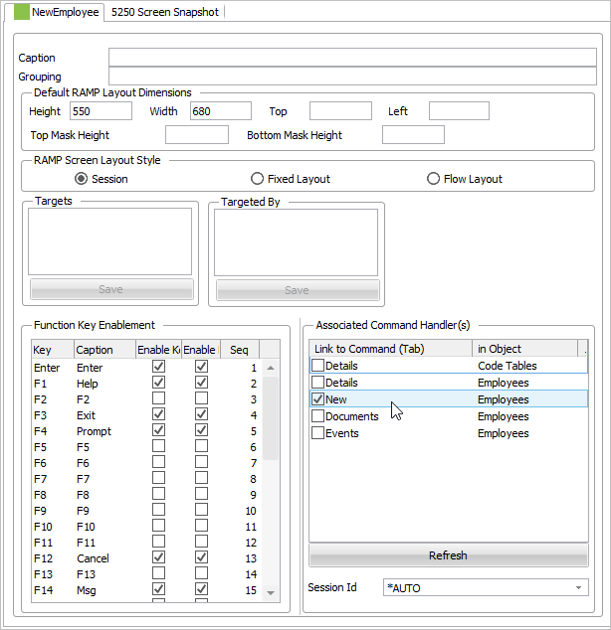Select the Msg caption cell
This screenshot has height=630, width=611.
point(87,590)
